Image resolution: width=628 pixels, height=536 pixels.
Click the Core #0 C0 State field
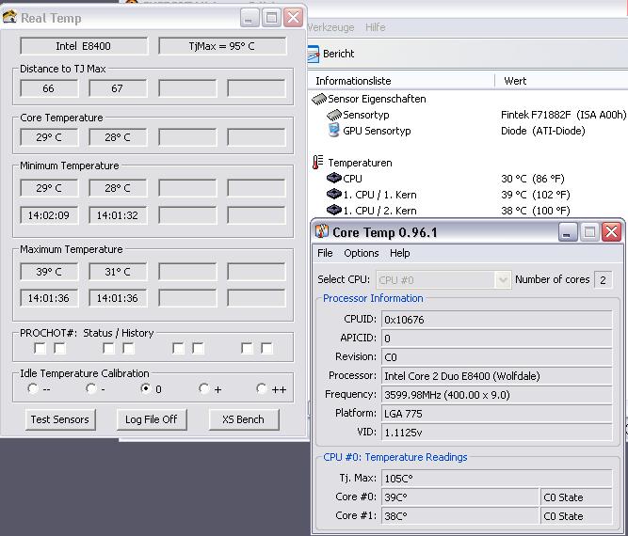tap(576, 497)
